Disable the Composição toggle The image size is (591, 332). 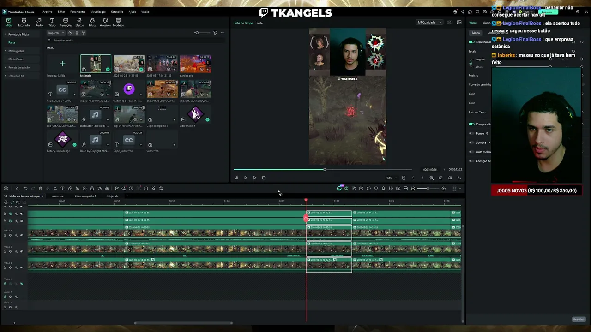[x=471, y=124]
